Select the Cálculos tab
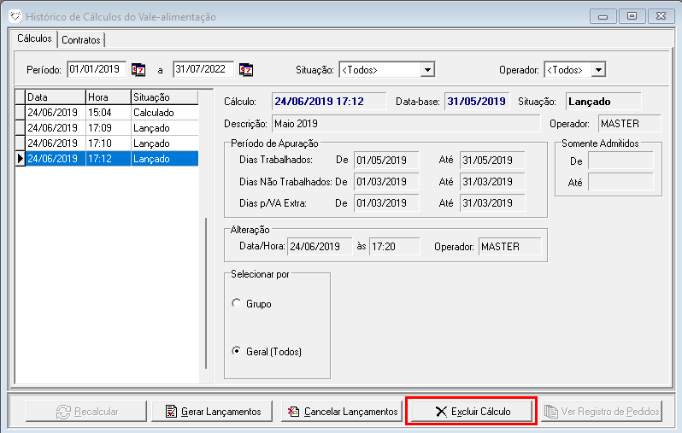 point(35,39)
